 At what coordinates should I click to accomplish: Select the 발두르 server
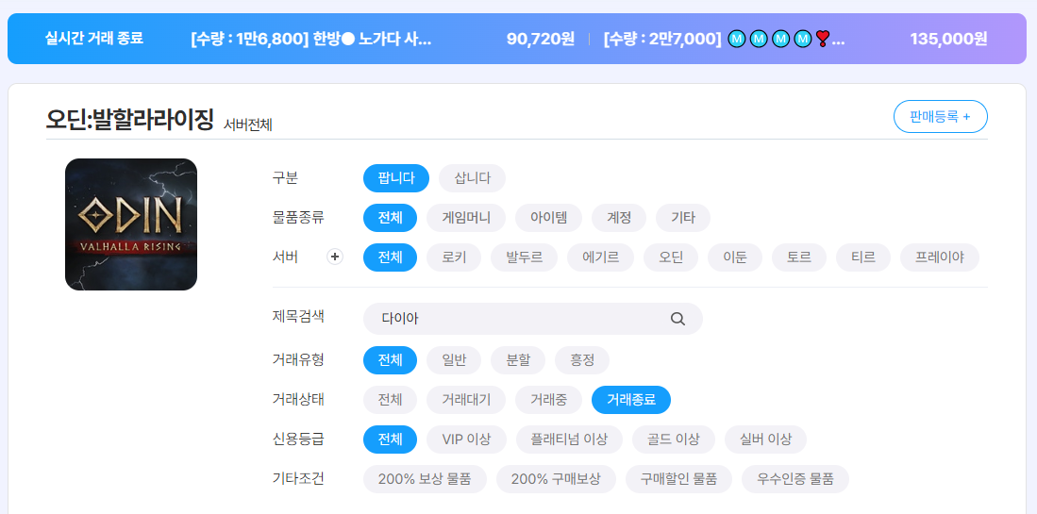[x=524, y=257]
